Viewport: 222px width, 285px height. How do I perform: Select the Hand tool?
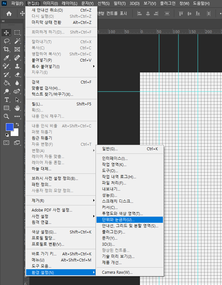coord(17,108)
